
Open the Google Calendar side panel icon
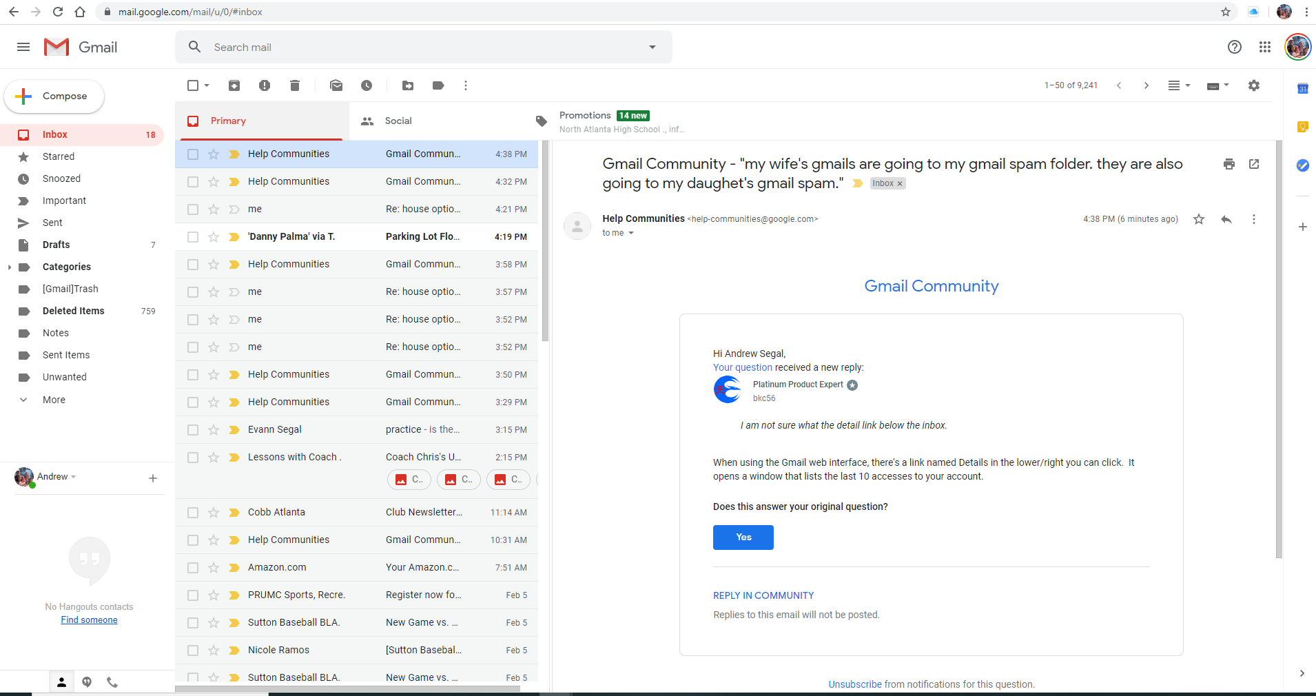[1303, 88]
